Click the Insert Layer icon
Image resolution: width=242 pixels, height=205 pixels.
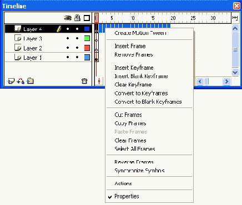tap(11, 81)
